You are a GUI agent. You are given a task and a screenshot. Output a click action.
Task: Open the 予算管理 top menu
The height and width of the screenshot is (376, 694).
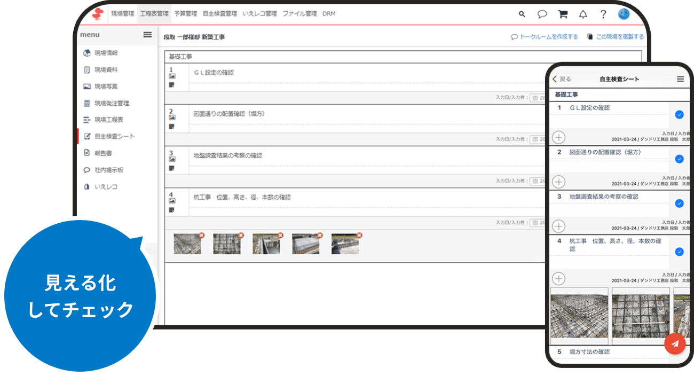tap(185, 14)
